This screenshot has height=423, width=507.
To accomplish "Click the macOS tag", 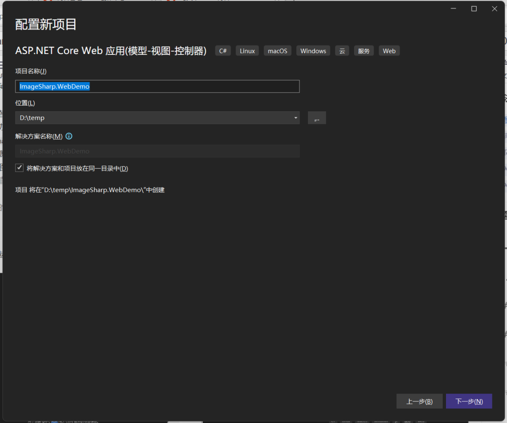I will coord(277,51).
